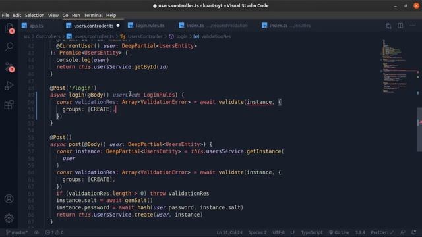This screenshot has height=237, width=422.
Task: Open the notifications bell icon
Action: (413, 232)
